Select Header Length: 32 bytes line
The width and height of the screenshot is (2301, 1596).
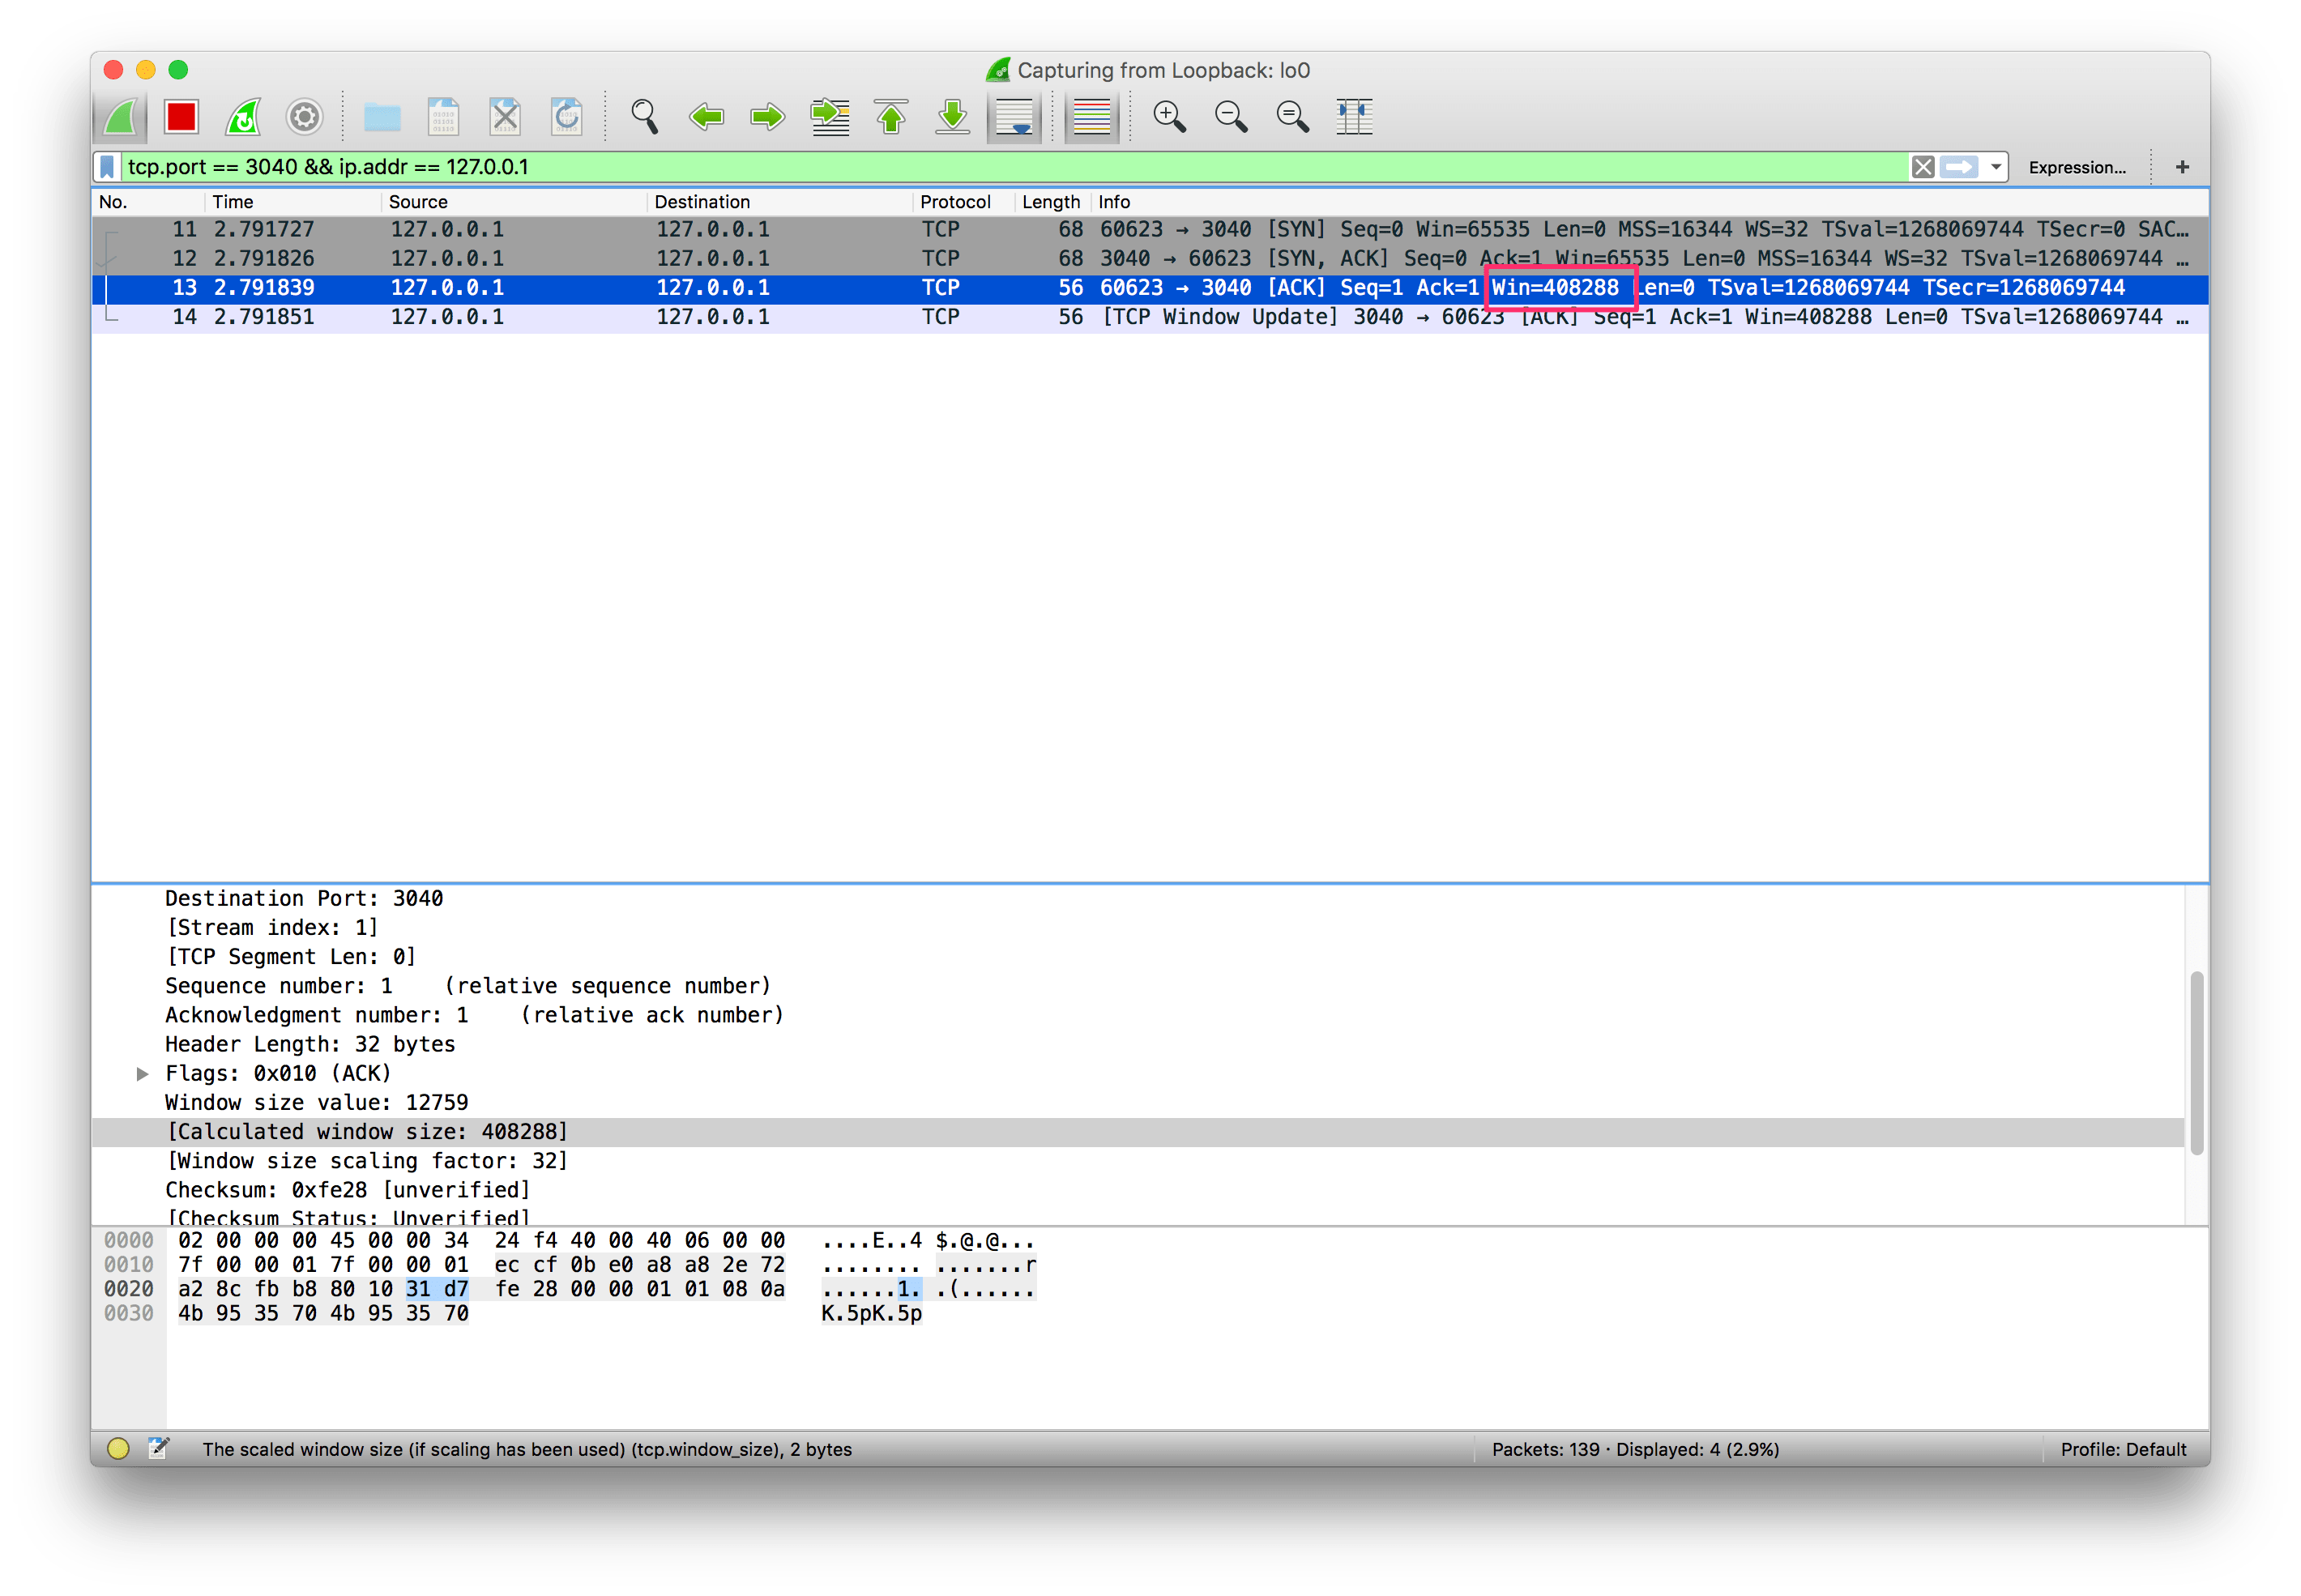[1137, 1044]
